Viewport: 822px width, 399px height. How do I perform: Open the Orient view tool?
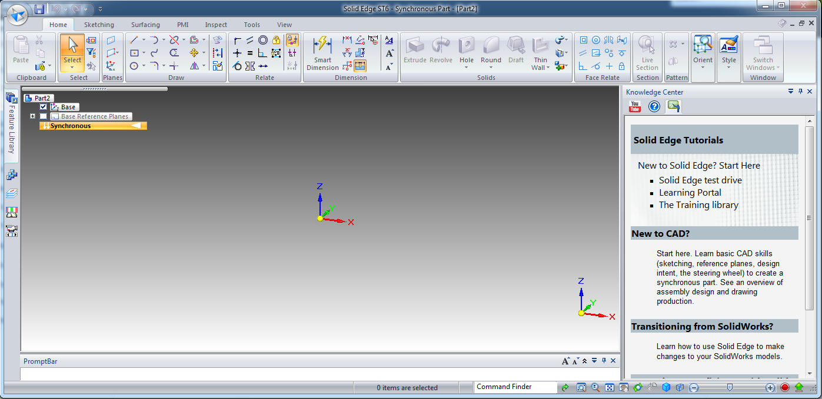[703, 46]
